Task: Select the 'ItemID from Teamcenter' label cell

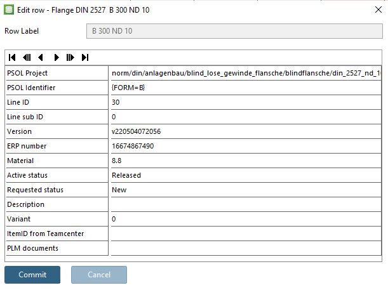Action: tap(57, 234)
